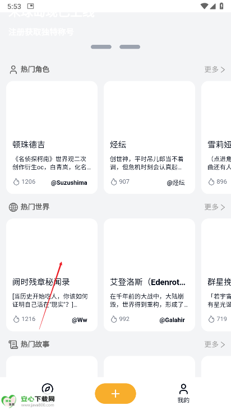Open author link @Suzushima

point(69,183)
